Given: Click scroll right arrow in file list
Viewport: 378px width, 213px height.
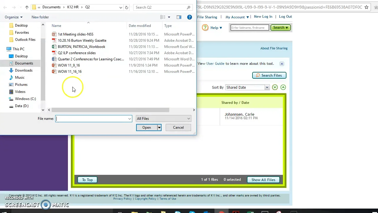Looking at the screenshot, I should pyautogui.click(x=194, y=110).
